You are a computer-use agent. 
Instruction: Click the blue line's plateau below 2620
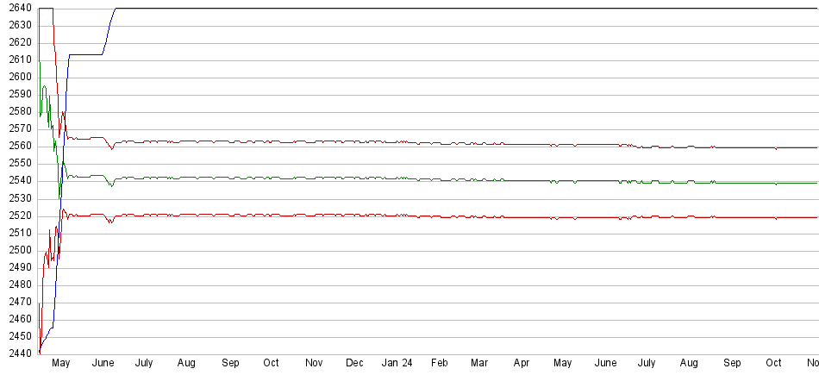(86, 54)
